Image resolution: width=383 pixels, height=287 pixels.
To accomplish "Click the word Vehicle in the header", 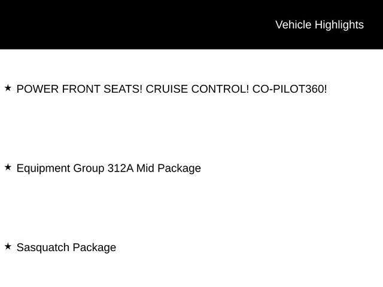I will (293, 25).
